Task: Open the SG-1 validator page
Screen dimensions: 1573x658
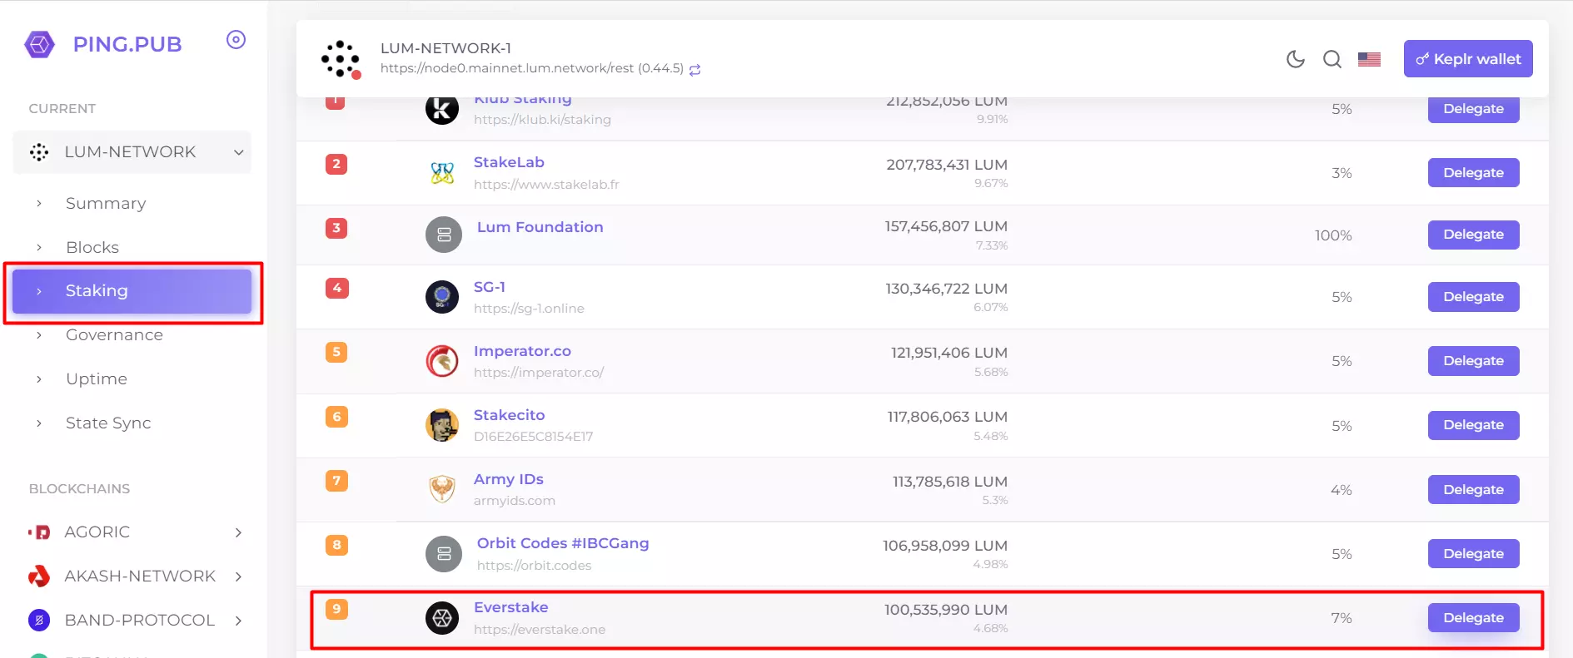Action: tap(490, 287)
